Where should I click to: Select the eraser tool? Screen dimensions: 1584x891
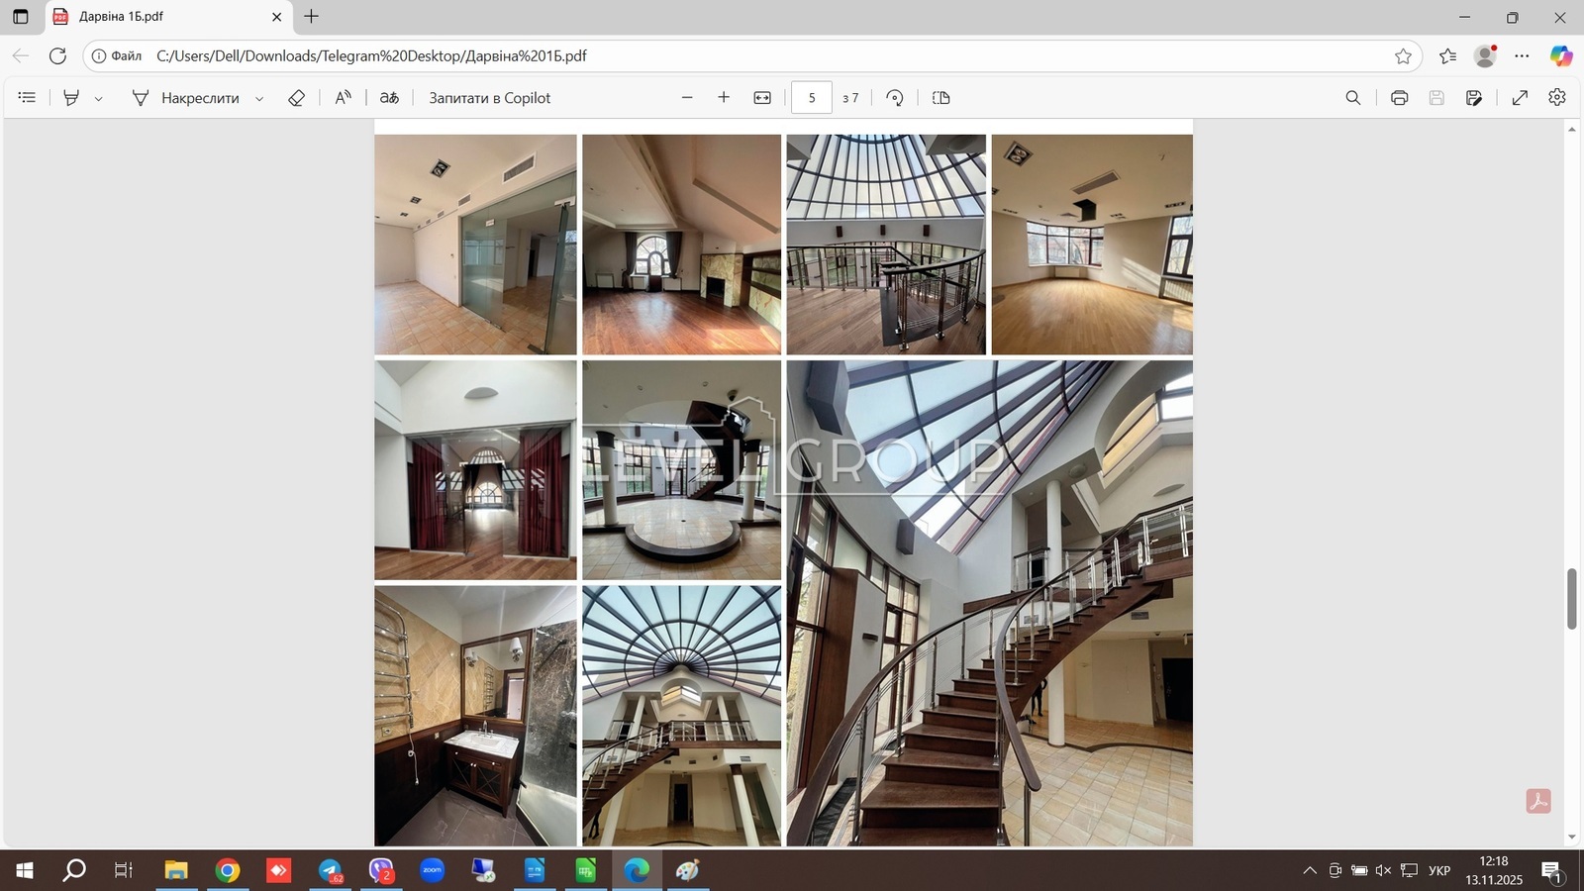[296, 97]
